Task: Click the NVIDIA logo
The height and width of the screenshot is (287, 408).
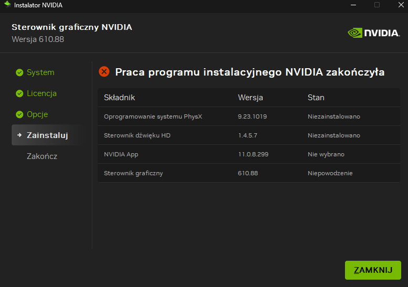Action: (374, 33)
